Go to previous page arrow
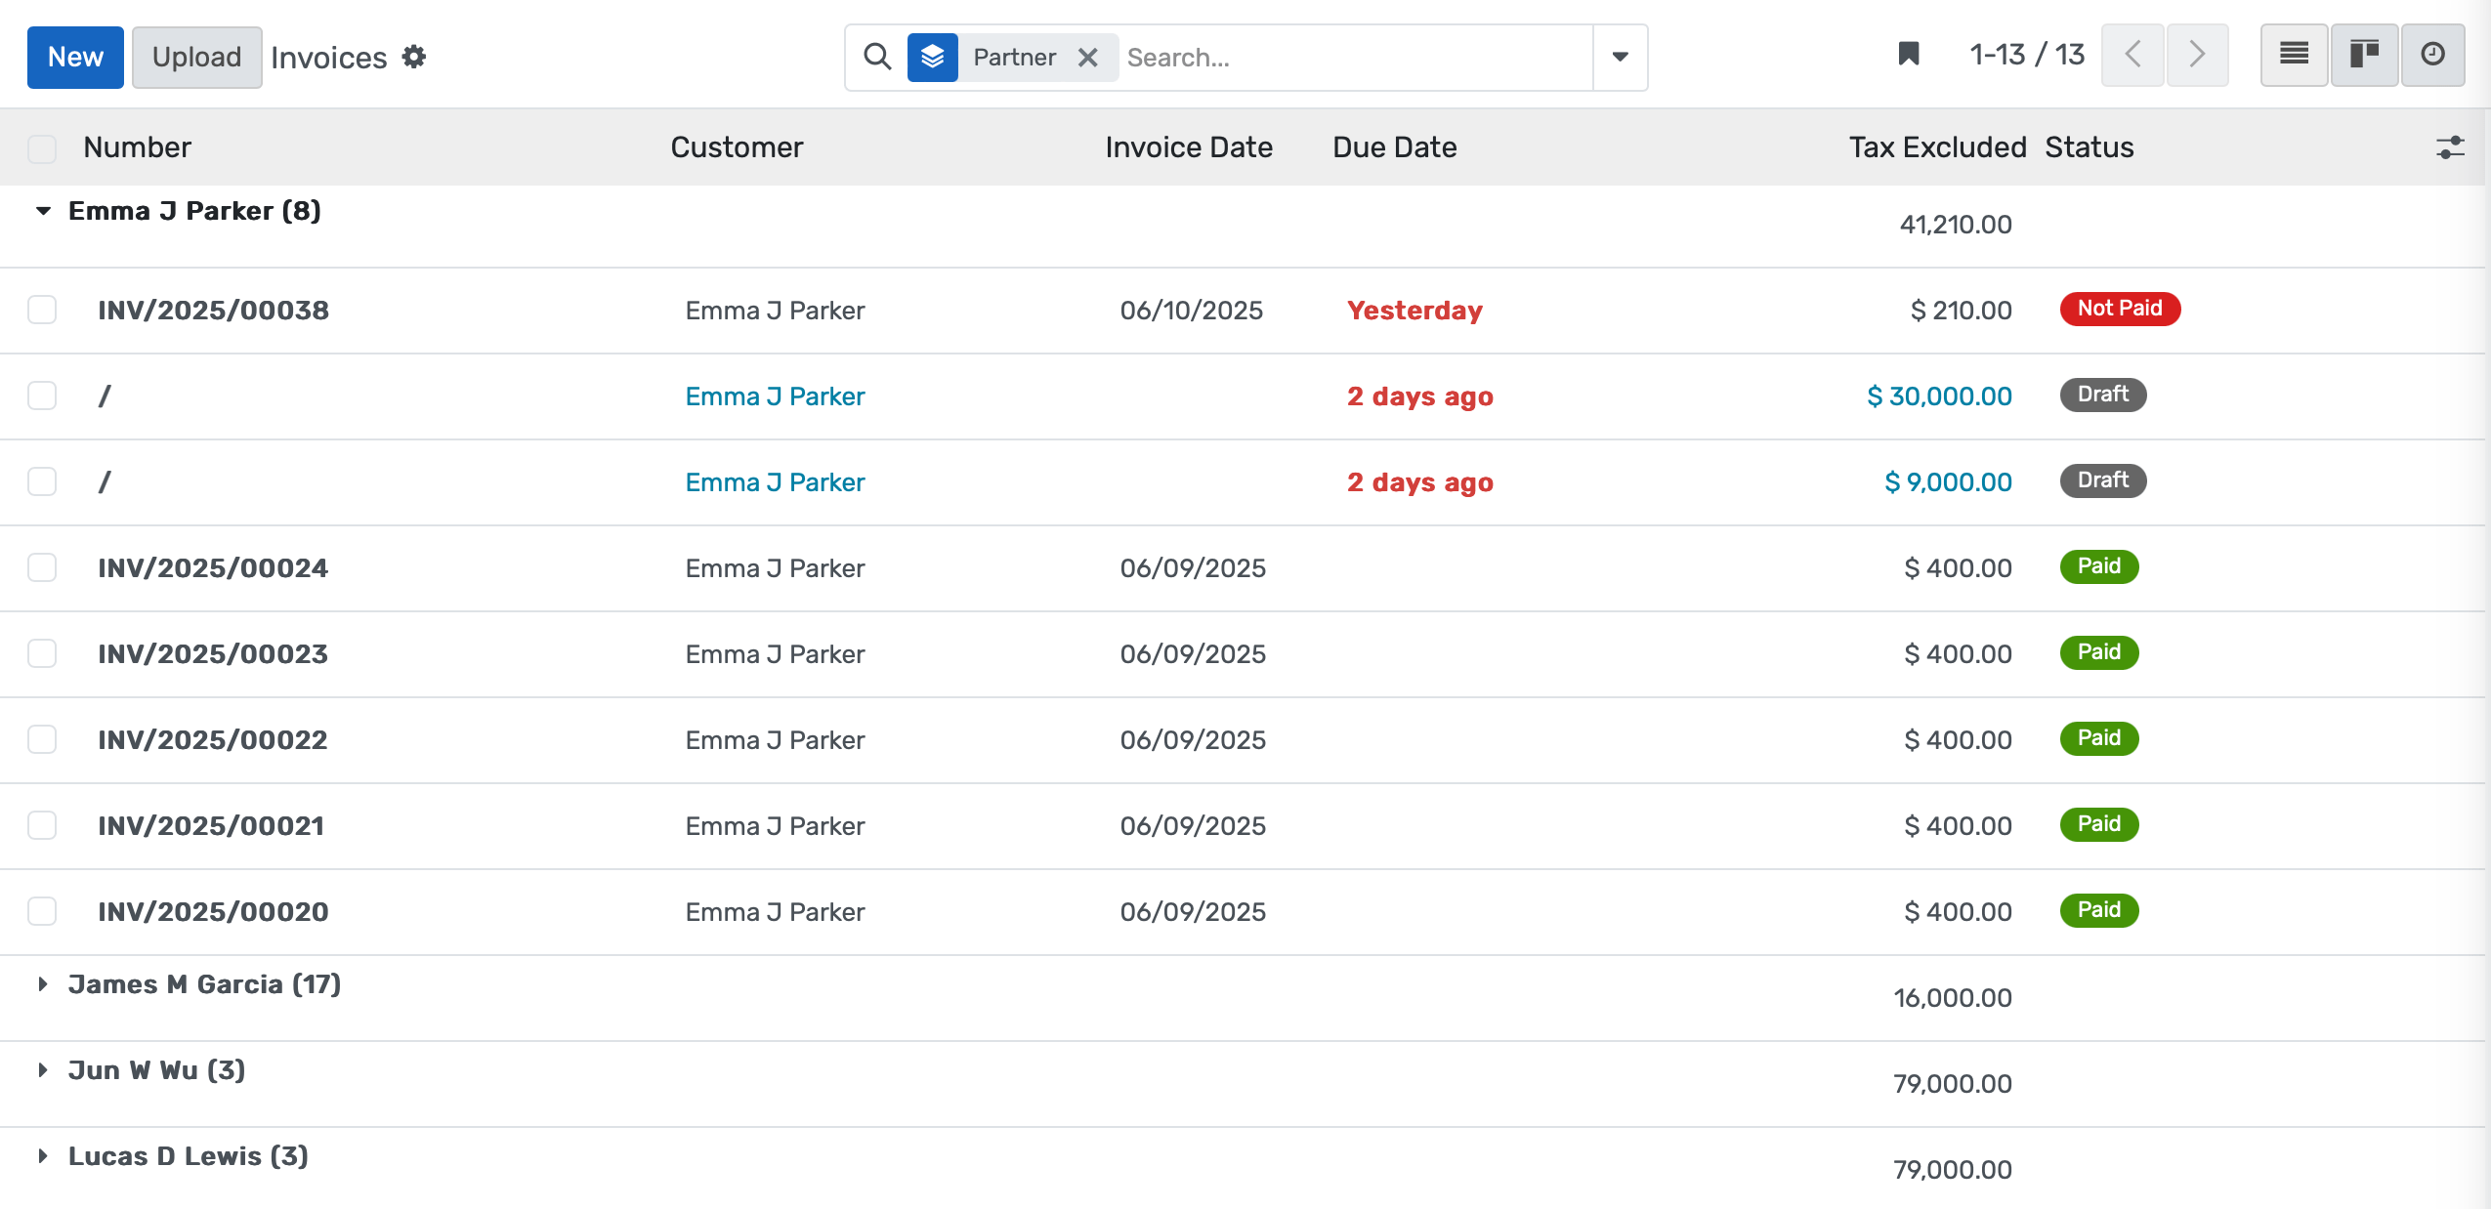Screen dimensions: 2491x1209 pyautogui.click(x=2132, y=55)
